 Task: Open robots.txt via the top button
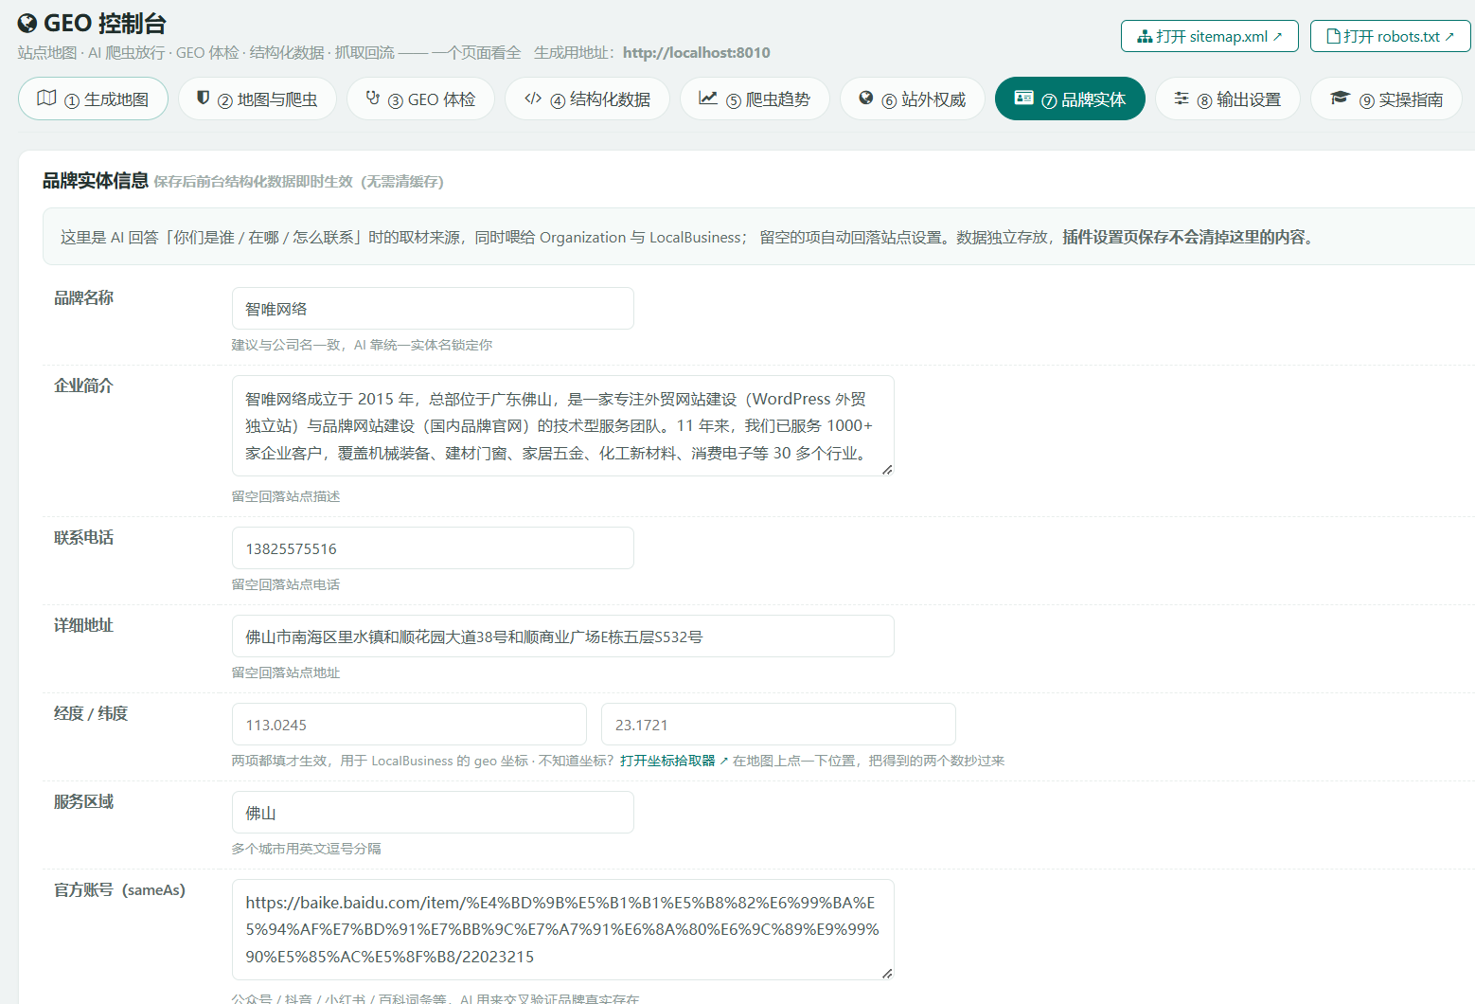[x=1391, y=36]
